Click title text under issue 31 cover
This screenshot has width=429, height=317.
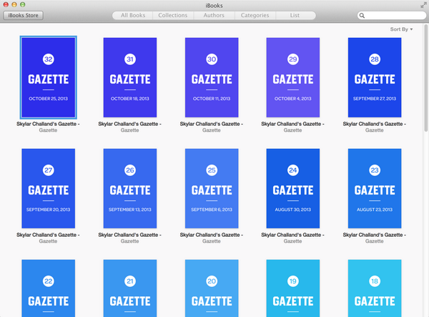[x=129, y=124]
